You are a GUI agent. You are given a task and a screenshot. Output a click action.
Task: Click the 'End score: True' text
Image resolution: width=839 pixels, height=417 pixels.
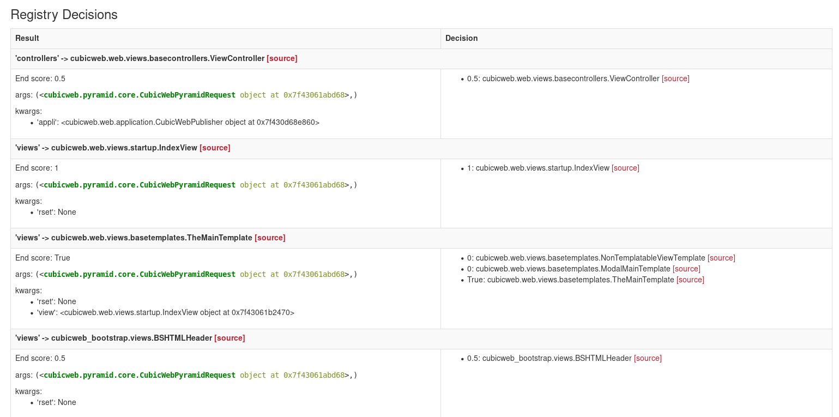tap(43, 258)
